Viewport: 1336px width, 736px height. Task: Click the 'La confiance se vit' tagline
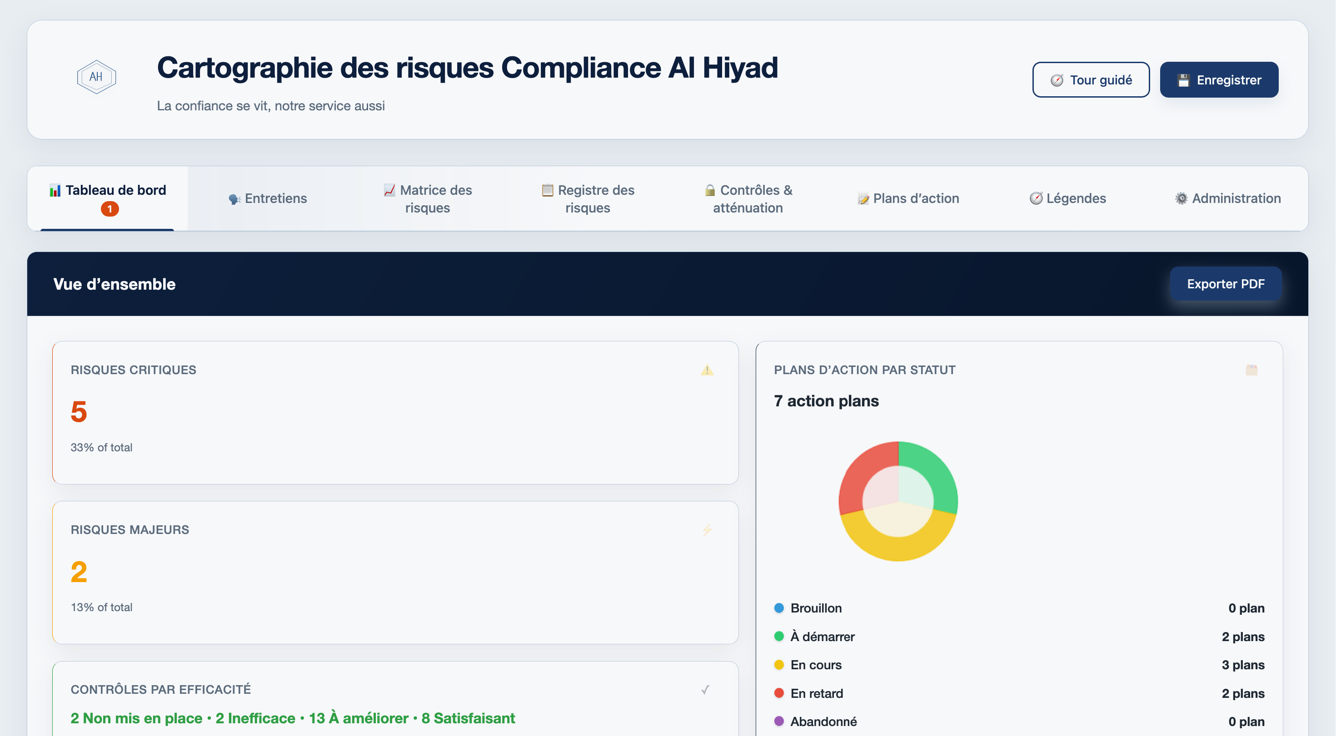point(271,106)
